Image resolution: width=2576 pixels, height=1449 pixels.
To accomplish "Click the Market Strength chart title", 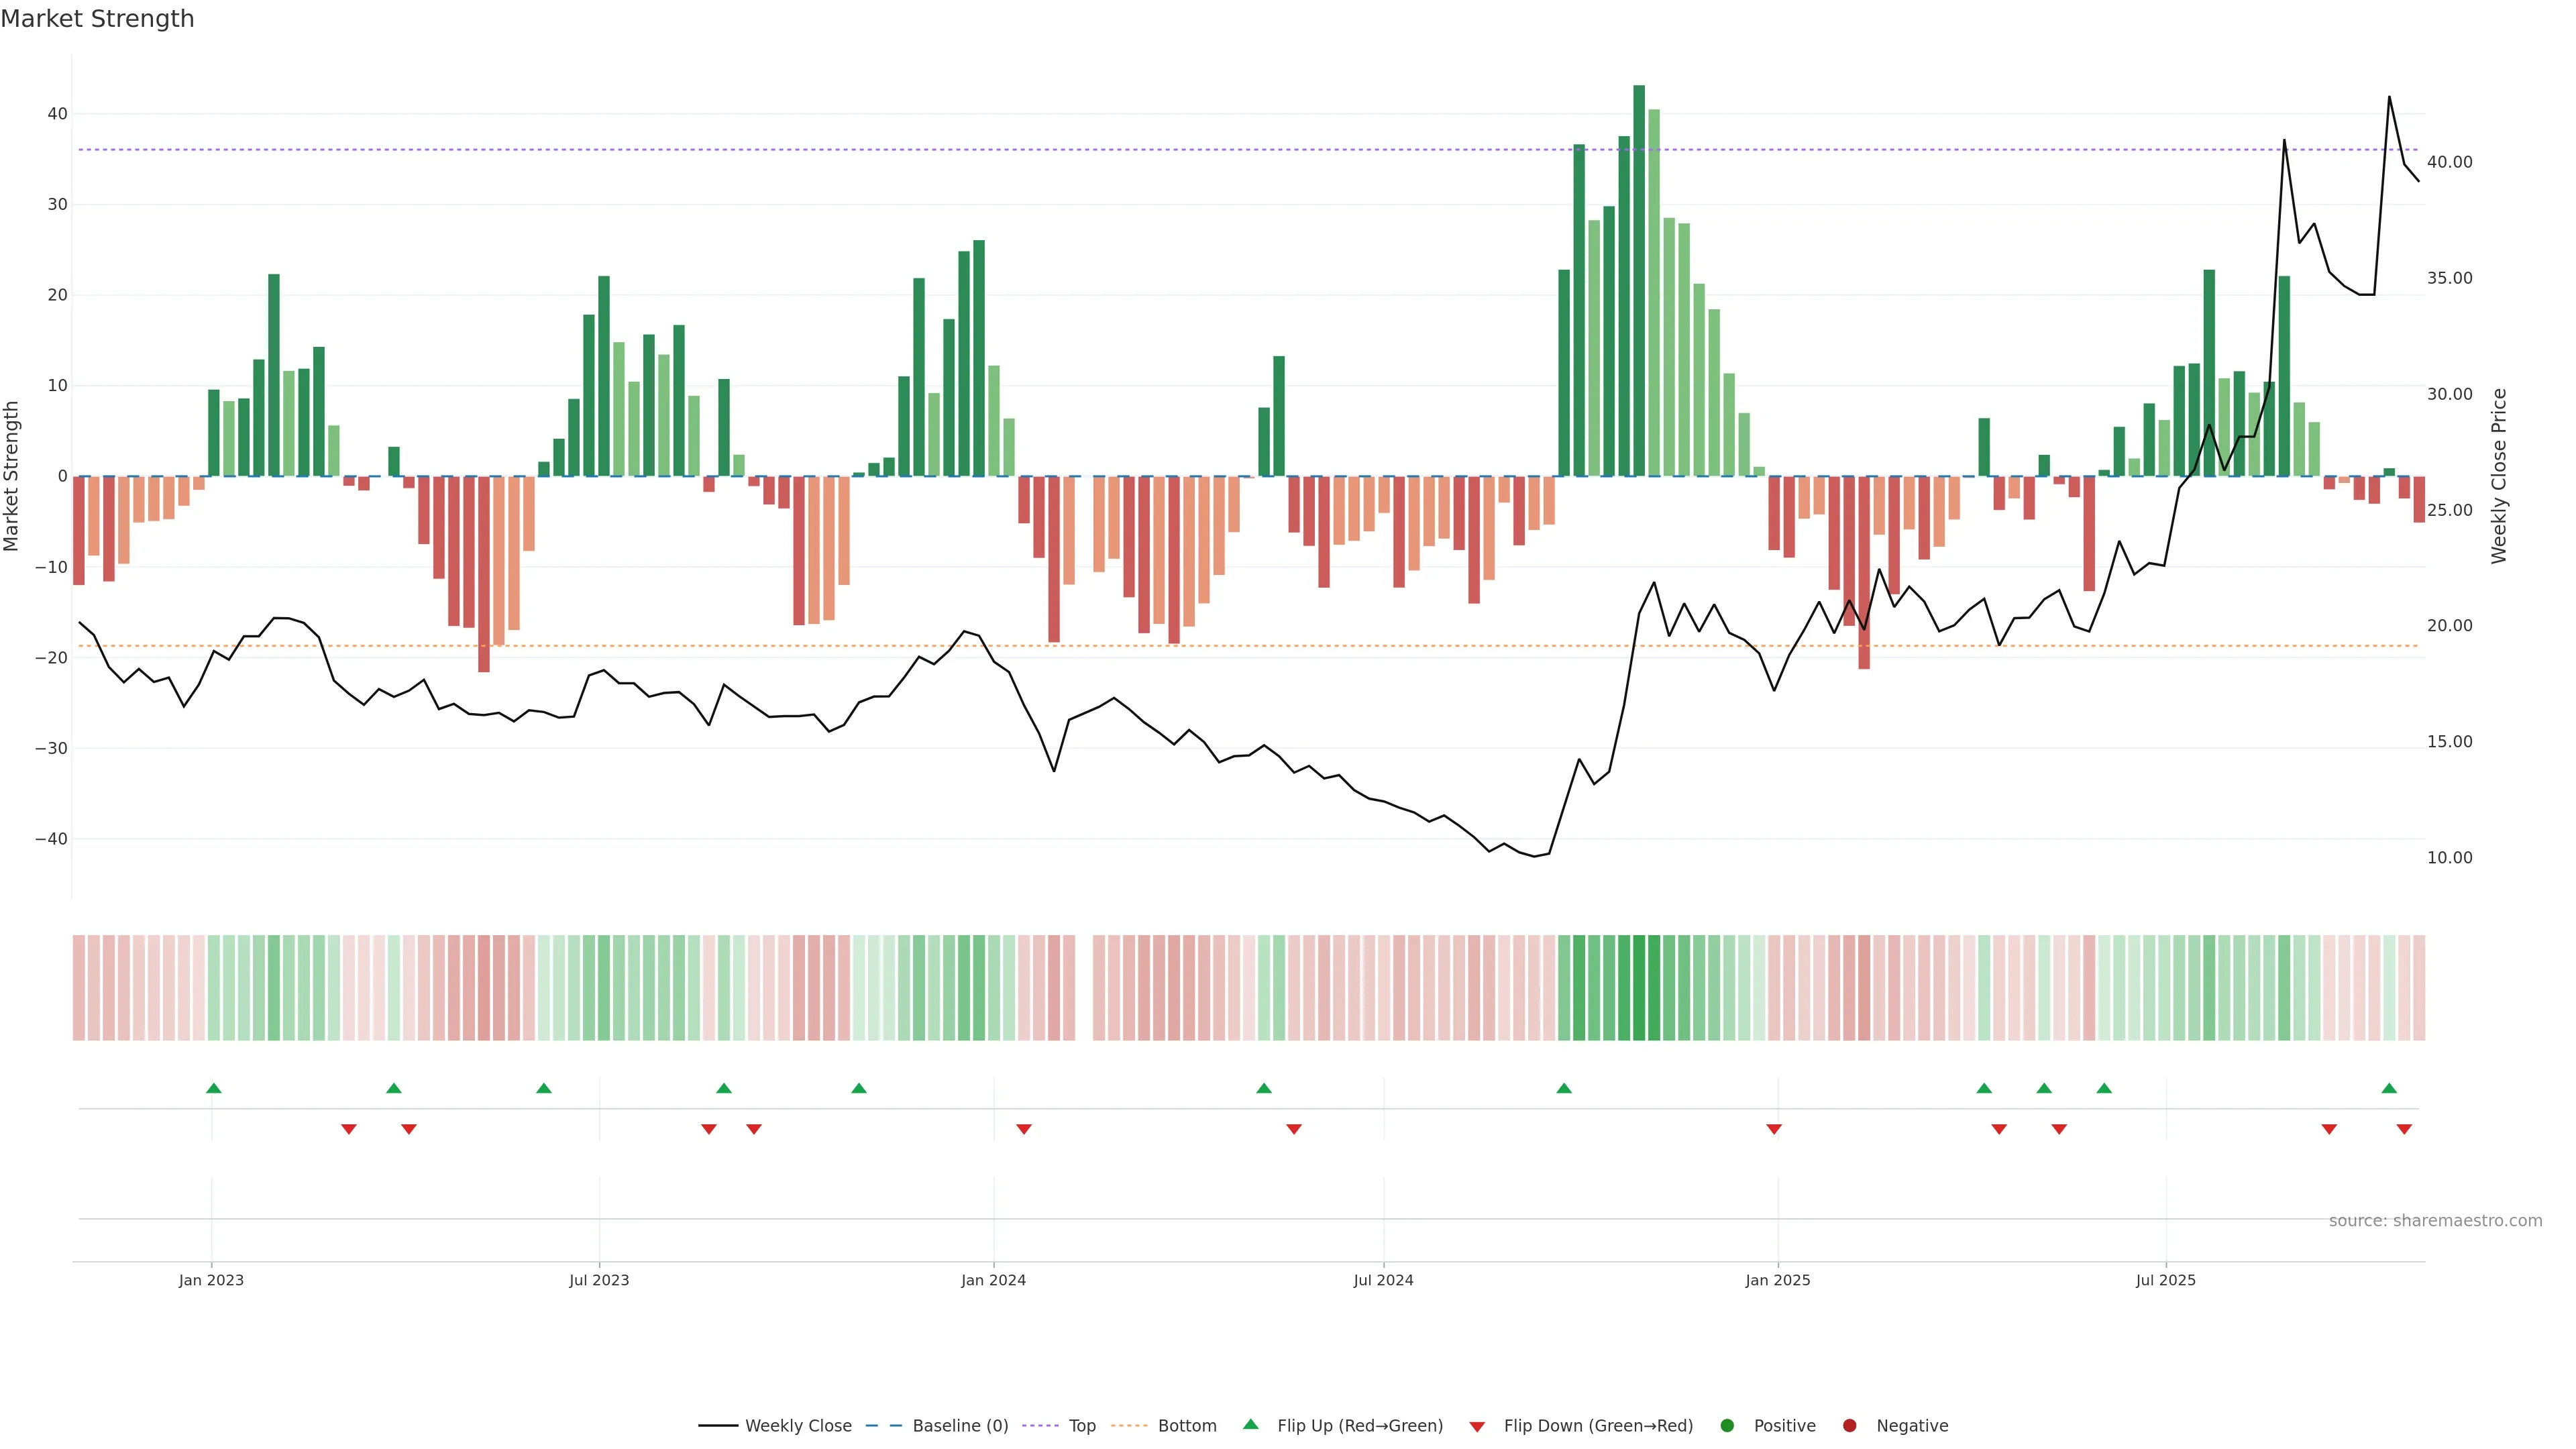I will (97, 19).
